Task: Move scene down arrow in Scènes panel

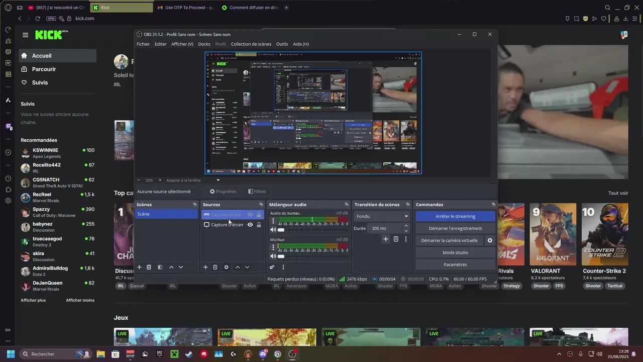Action: 181,267
